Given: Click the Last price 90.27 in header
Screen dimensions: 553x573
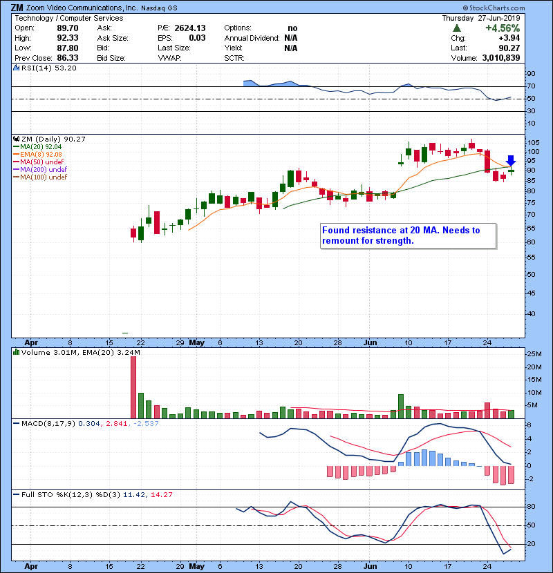Looking at the screenshot, I should (x=509, y=48).
